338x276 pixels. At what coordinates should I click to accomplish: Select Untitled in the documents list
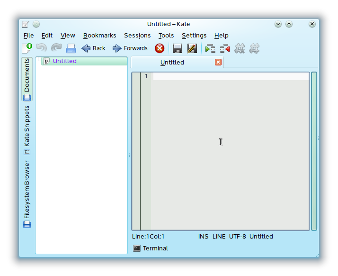point(84,61)
